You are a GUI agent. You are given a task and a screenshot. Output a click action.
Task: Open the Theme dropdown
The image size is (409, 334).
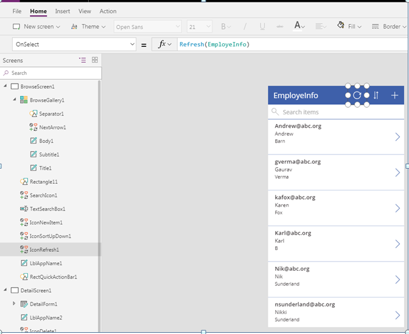click(88, 27)
